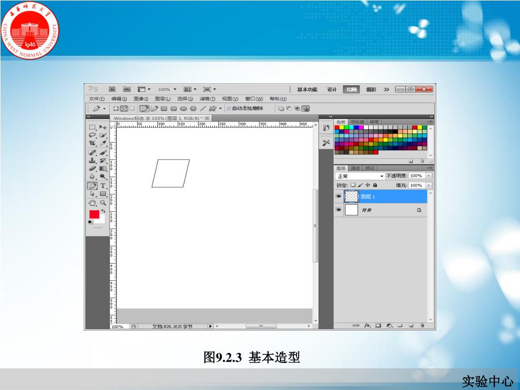The height and width of the screenshot is (390, 520).
Task: Open the 编辑(E) menu
Action: pos(119,99)
